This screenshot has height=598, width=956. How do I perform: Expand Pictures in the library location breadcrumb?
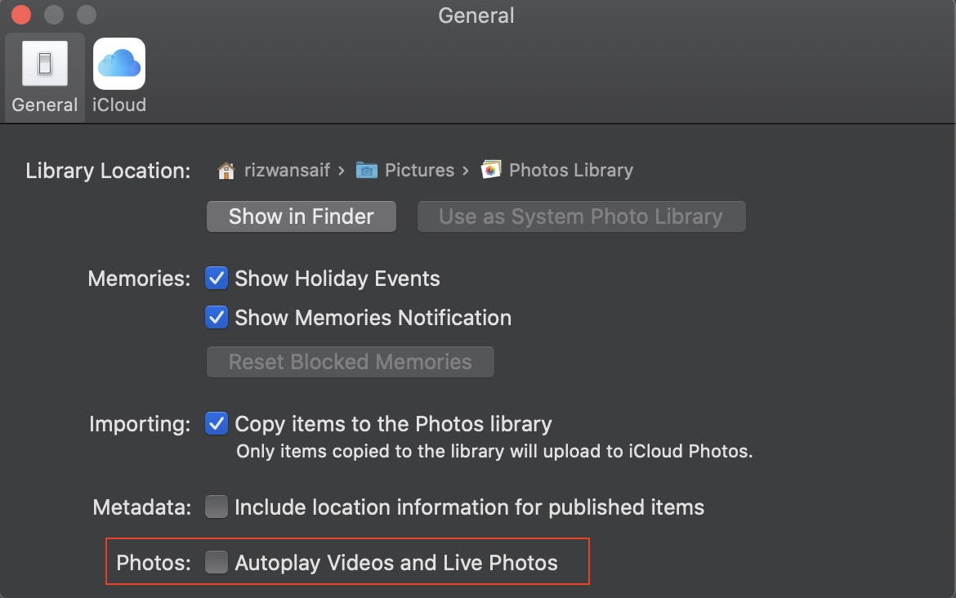[x=419, y=170]
